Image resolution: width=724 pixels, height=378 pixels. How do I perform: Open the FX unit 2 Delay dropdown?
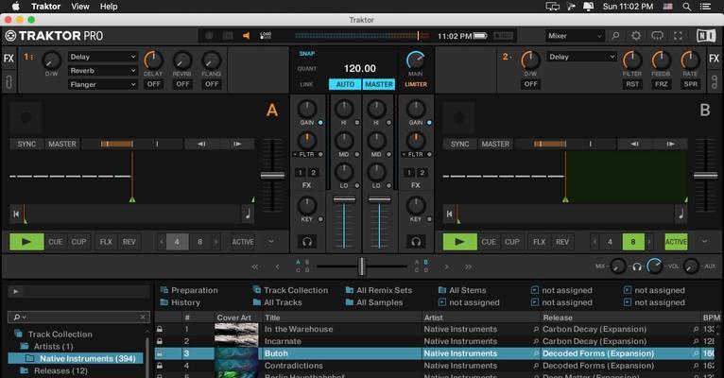tap(582, 57)
